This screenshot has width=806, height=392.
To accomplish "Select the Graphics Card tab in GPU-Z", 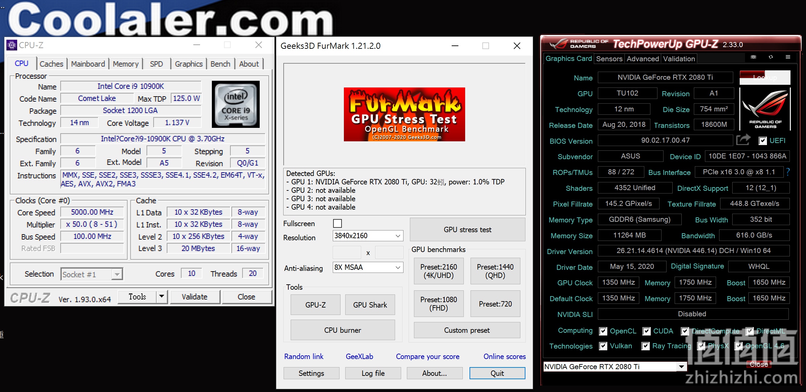I will (569, 59).
